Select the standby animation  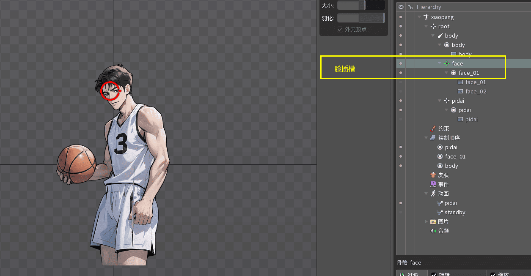(x=455, y=212)
